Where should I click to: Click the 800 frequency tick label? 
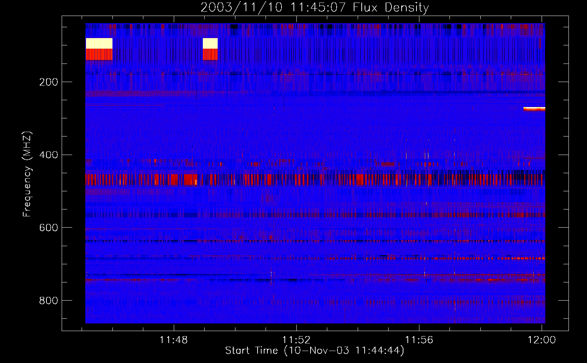49,301
